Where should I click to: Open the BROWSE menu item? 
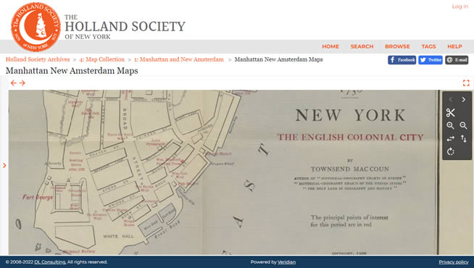coord(397,46)
